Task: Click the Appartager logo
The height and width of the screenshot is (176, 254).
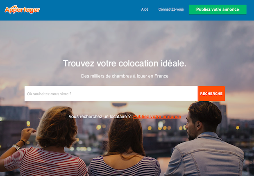Action: (x=23, y=9)
